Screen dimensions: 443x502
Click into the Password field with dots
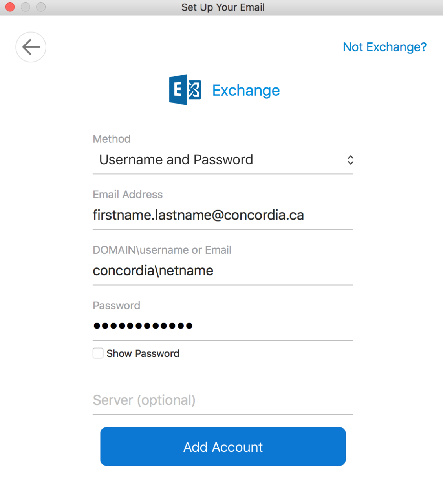click(x=223, y=326)
